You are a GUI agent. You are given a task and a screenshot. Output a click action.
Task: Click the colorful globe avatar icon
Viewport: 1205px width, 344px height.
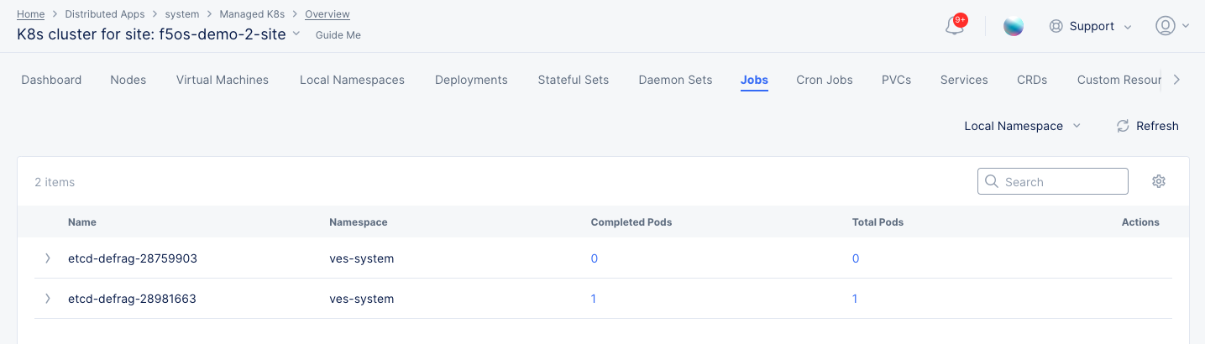click(x=1014, y=26)
